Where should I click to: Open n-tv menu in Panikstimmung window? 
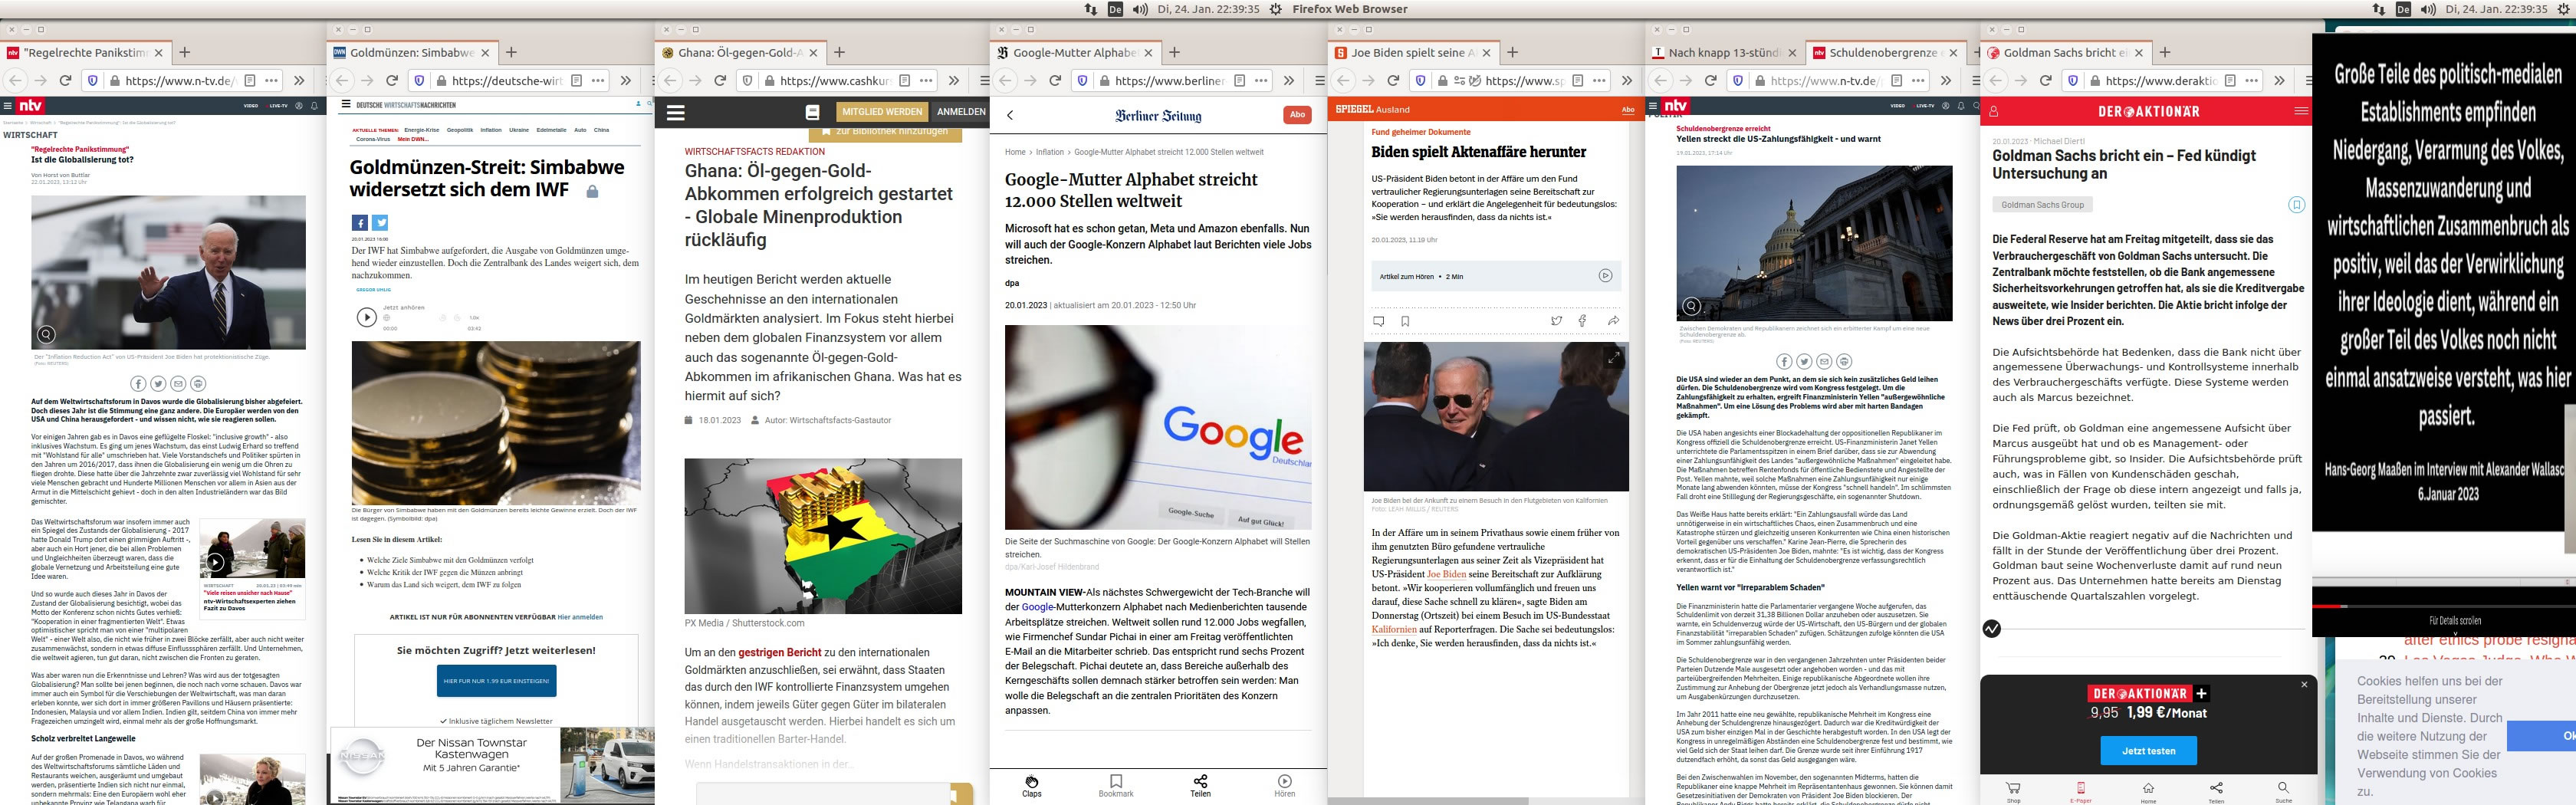tap(7, 106)
